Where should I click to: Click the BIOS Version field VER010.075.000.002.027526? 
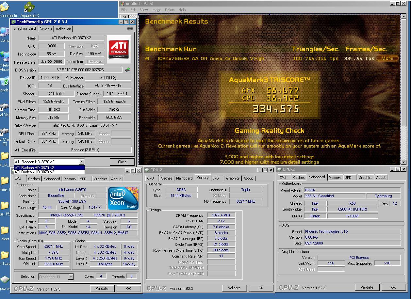80,70
